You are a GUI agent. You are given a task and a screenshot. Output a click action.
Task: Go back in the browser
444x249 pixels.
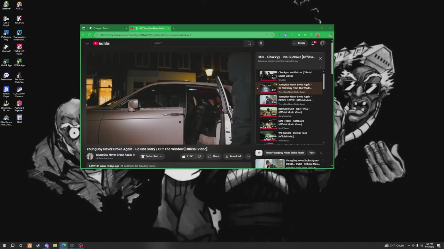pos(84,35)
